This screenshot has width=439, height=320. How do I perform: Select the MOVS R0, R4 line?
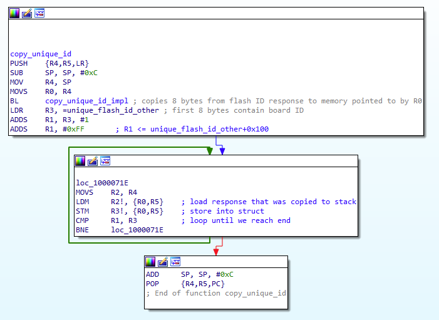click(41, 91)
